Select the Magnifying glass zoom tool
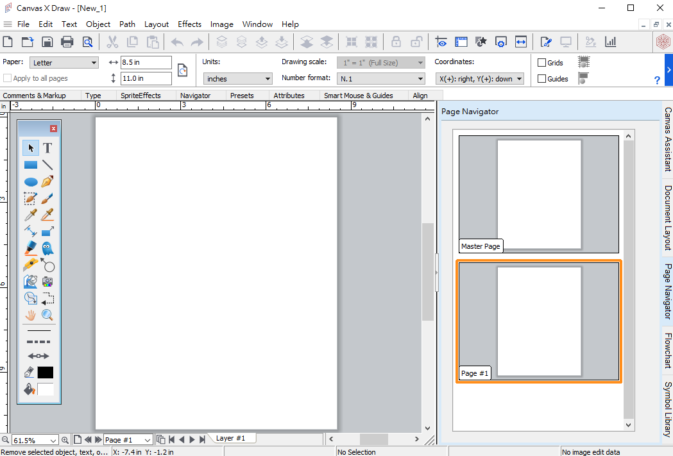The image size is (673, 456). [47, 316]
